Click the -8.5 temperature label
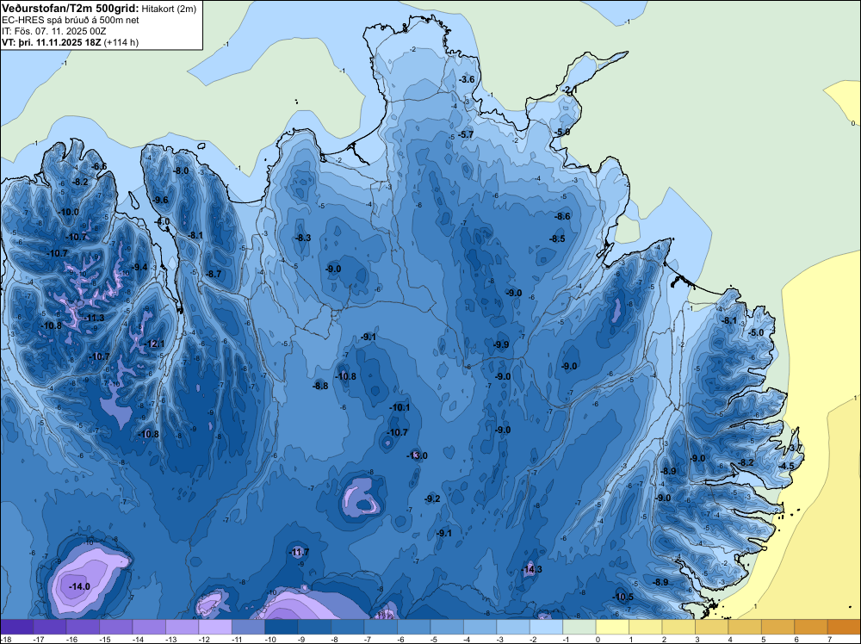This screenshot has width=861, height=644. point(557,238)
